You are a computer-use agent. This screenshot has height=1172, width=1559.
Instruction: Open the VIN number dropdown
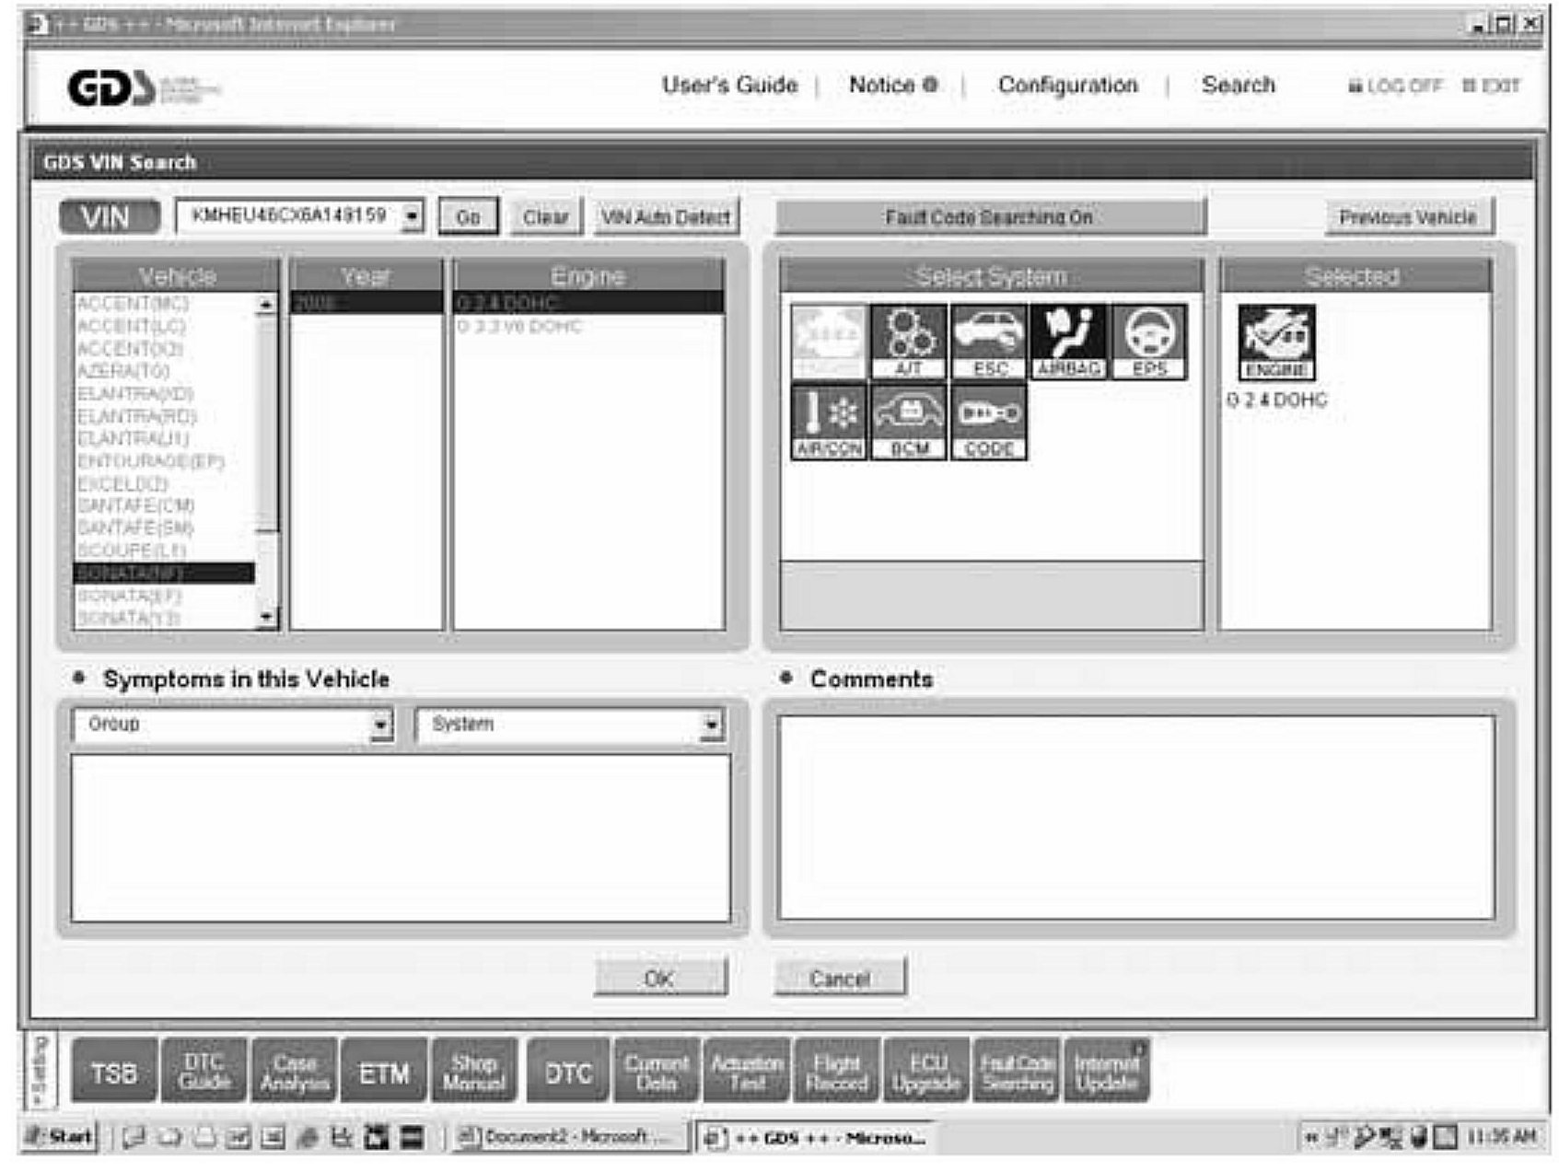413,216
